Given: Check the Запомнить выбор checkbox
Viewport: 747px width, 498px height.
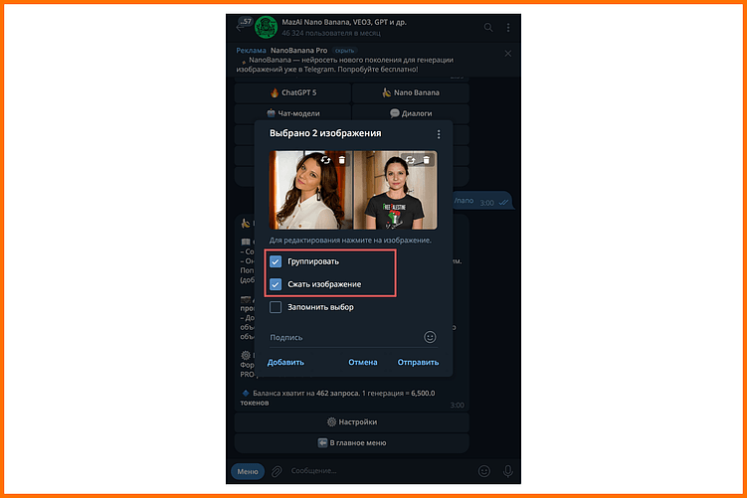Looking at the screenshot, I should tap(276, 307).
